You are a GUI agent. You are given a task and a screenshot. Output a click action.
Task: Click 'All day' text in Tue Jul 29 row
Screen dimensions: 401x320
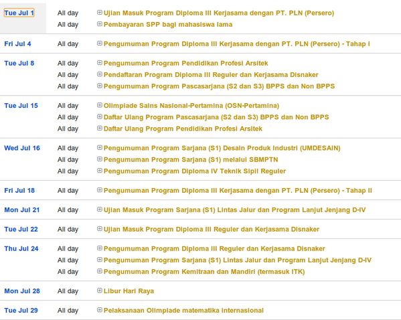[x=68, y=311]
